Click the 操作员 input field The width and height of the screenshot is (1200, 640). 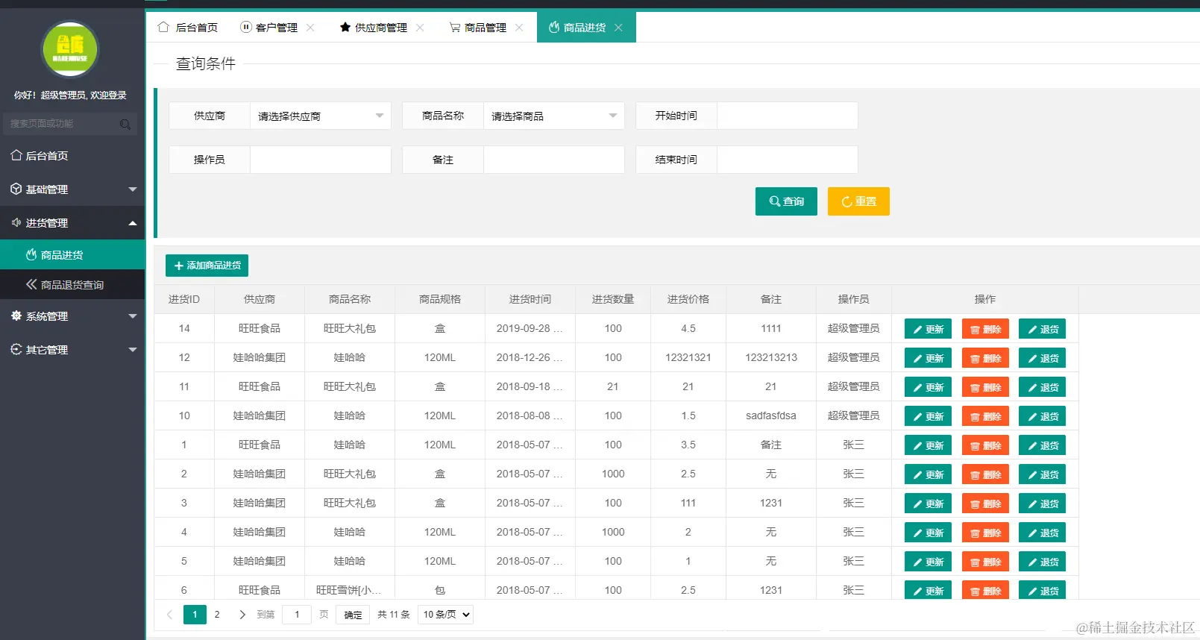coord(321,160)
